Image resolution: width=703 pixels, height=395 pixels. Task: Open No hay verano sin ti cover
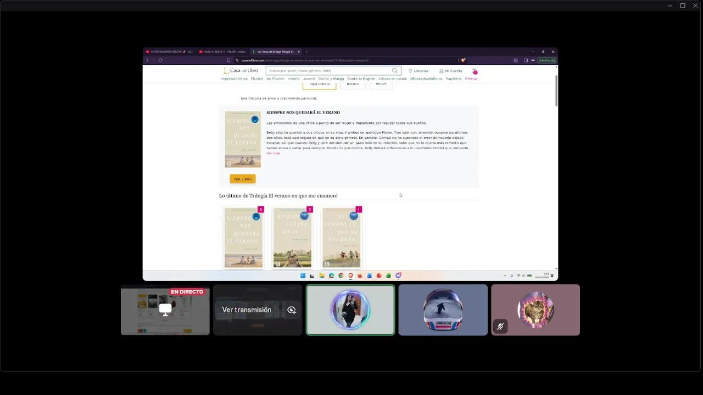pos(292,238)
